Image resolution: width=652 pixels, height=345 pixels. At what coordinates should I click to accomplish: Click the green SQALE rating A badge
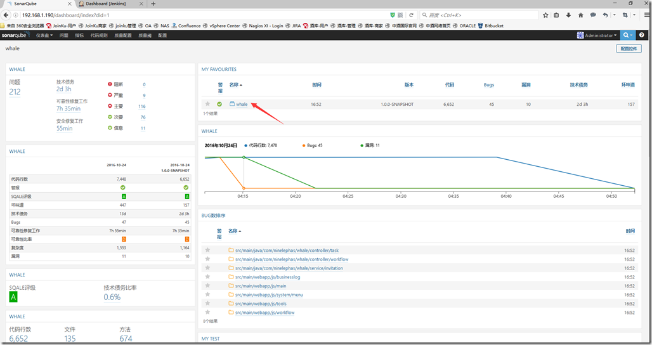pyautogui.click(x=13, y=297)
